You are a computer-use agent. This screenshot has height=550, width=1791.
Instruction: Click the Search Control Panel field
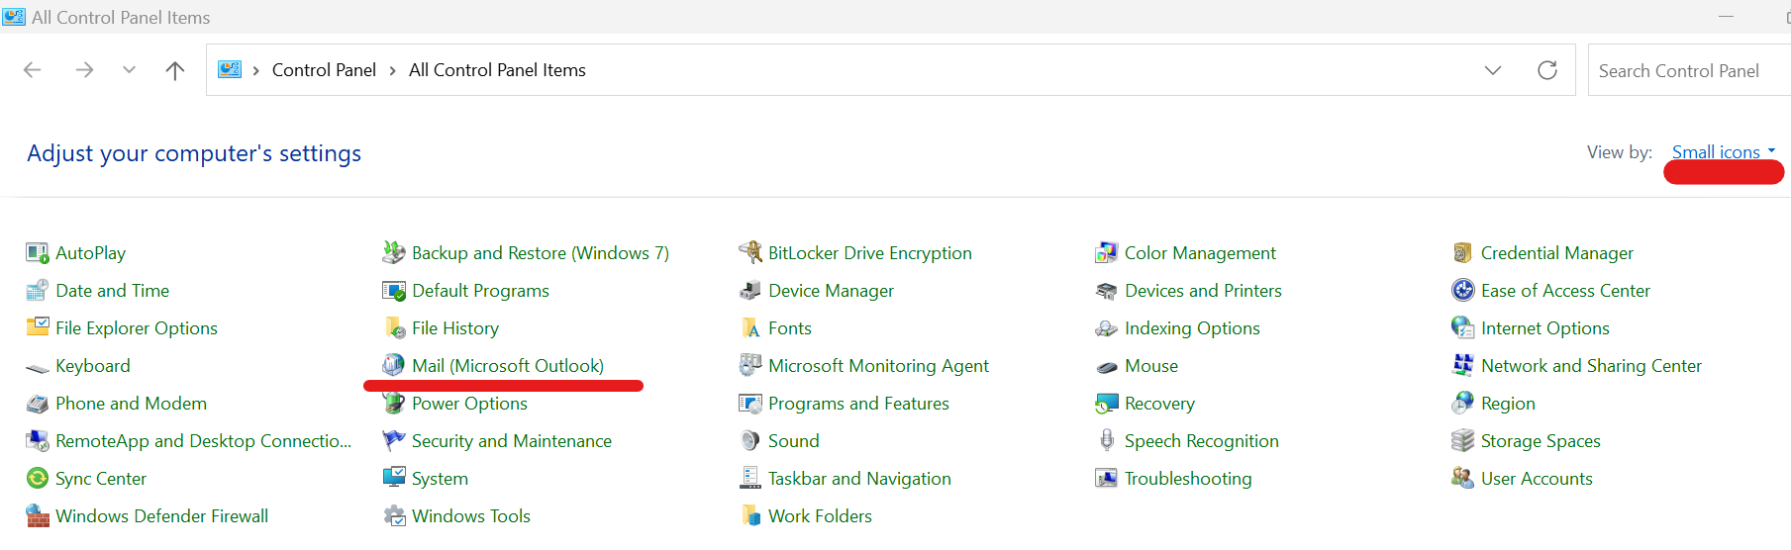[1689, 70]
